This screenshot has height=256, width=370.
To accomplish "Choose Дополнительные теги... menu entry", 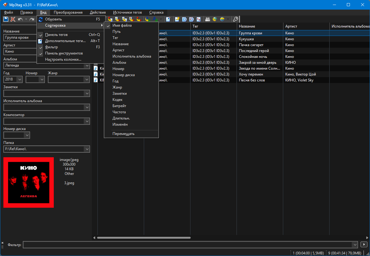I will tap(70, 41).
